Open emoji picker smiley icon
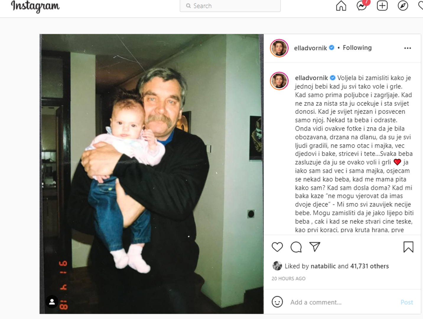The height and width of the screenshot is (319, 423). click(x=277, y=302)
